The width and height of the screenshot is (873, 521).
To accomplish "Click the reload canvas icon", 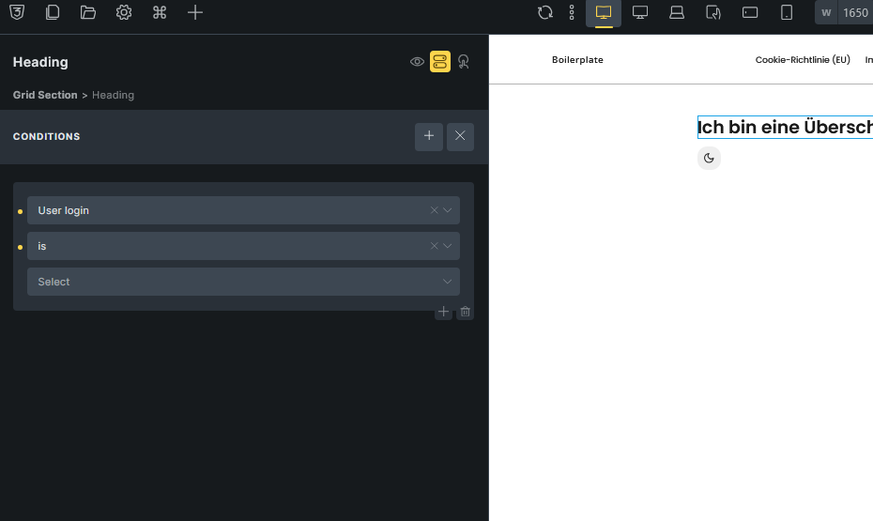I will [x=544, y=12].
